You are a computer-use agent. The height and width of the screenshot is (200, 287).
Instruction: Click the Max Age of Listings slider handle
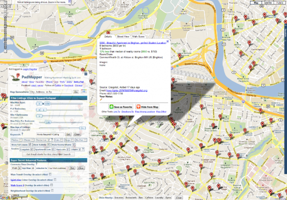[x=82, y=128]
